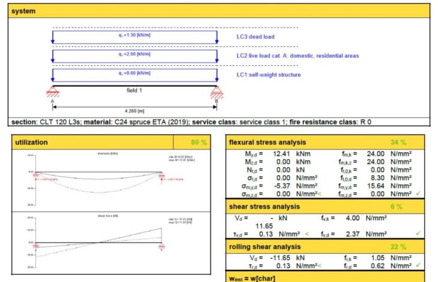Click the support symbol at point A
Viewport: 438px width, 282px height.
tap(53, 92)
